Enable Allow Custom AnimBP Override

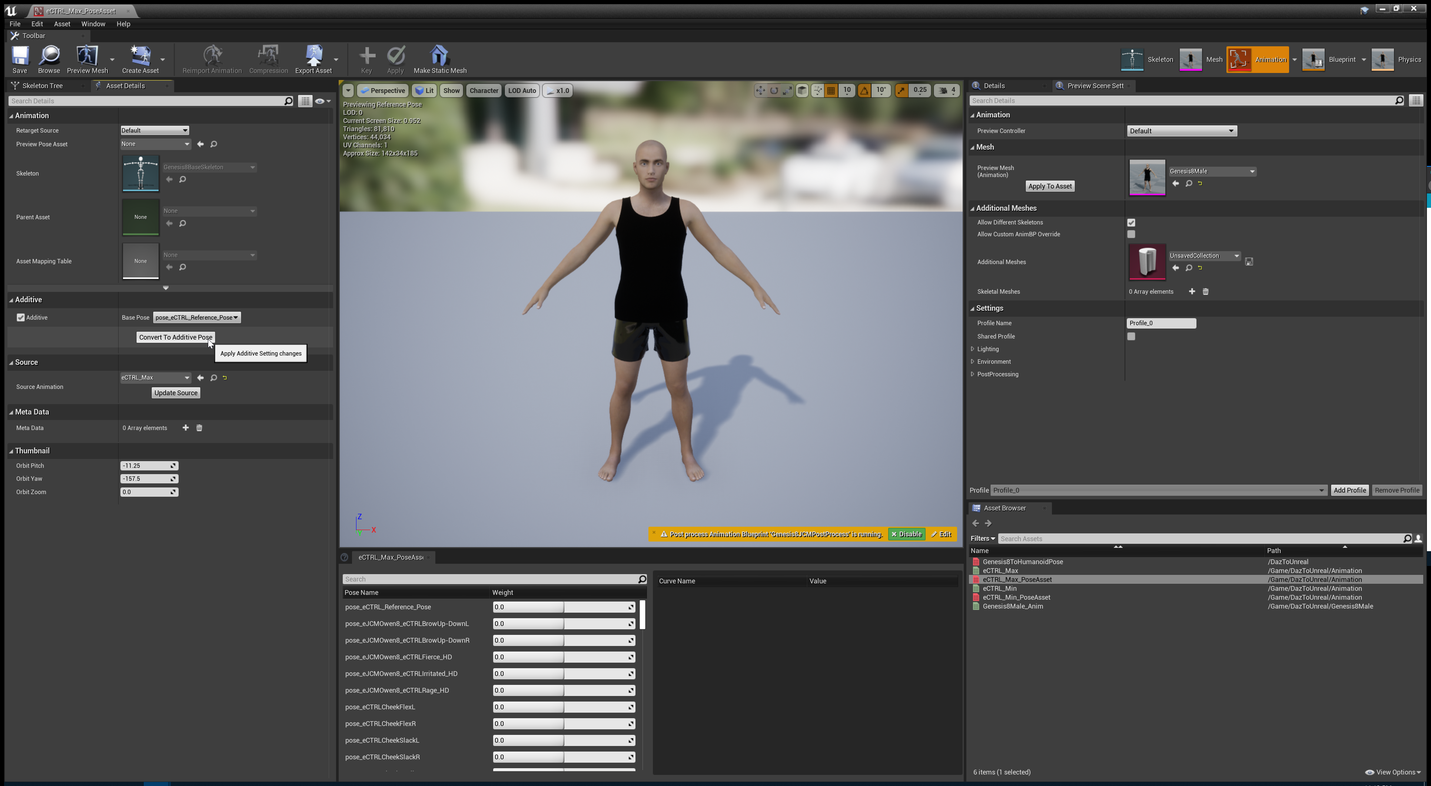coord(1131,234)
